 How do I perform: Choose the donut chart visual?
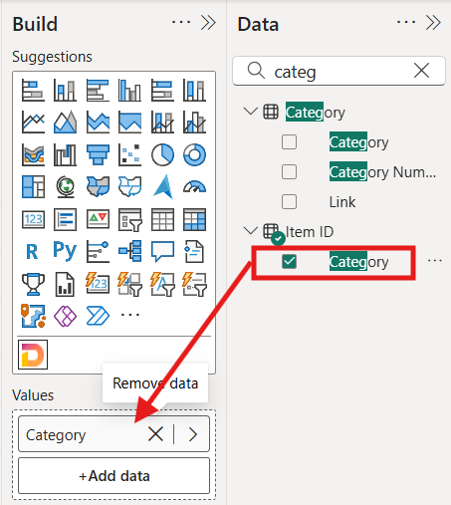194,154
